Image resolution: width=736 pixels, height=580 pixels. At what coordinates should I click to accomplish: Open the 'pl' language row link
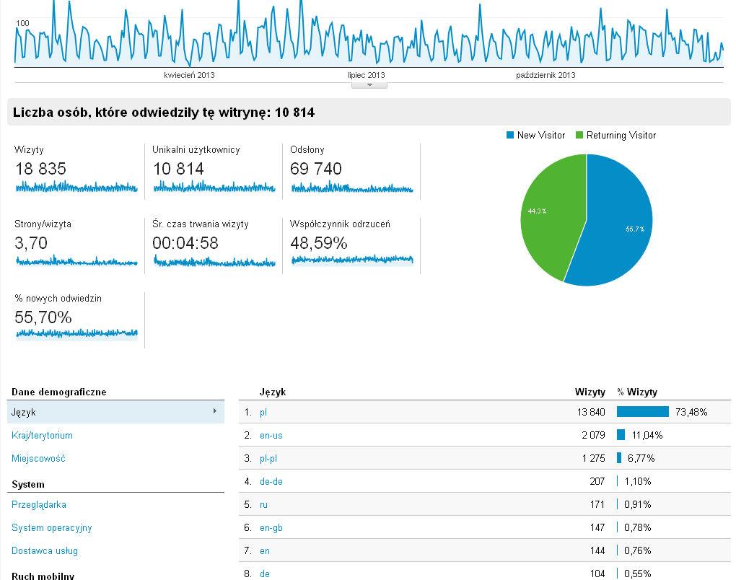coord(263,413)
